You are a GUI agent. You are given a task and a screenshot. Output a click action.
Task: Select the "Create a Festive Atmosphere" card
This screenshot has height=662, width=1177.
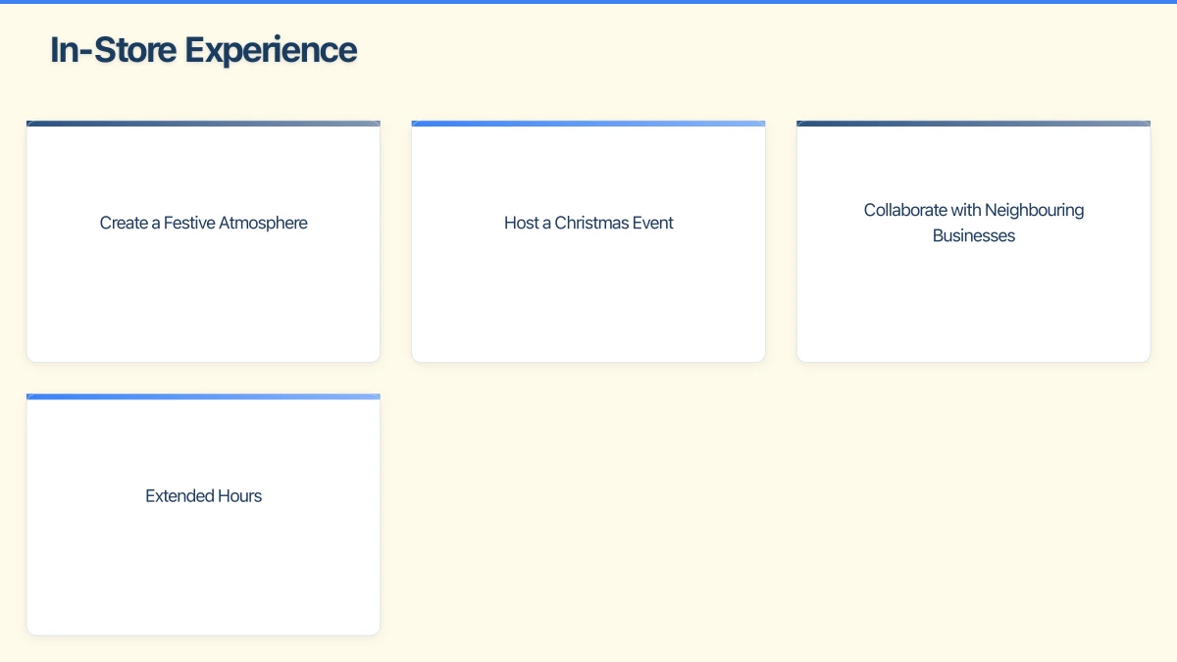tap(203, 284)
